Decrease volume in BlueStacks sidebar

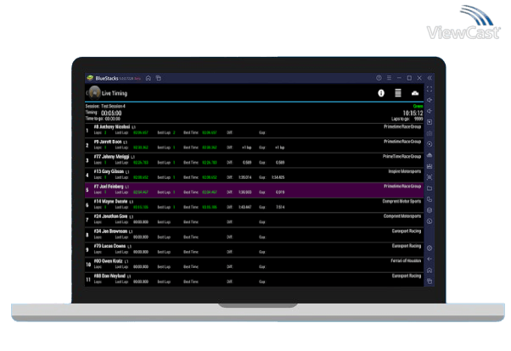coord(430,111)
